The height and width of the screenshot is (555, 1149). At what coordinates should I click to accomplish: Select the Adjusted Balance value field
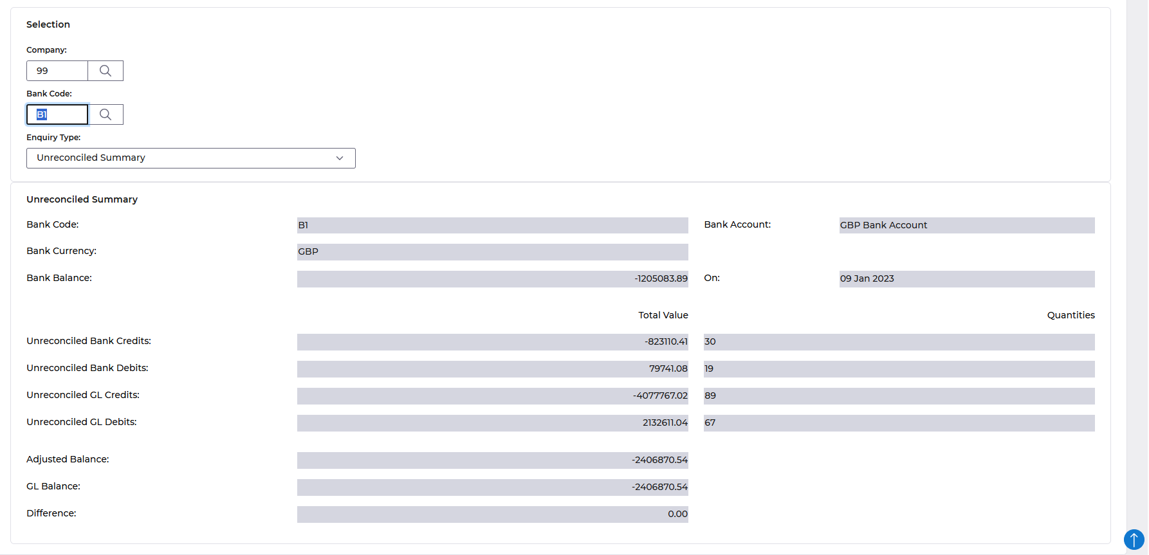(492, 460)
